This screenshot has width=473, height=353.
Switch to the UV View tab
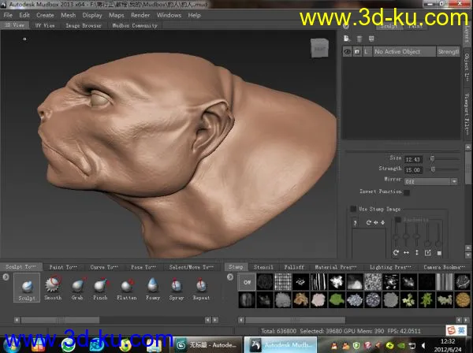(x=43, y=25)
